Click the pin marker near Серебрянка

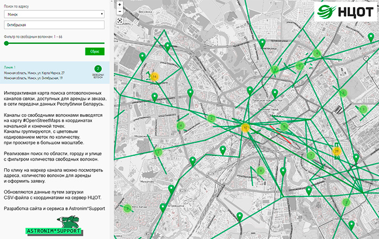pyautogui.click(x=351, y=224)
